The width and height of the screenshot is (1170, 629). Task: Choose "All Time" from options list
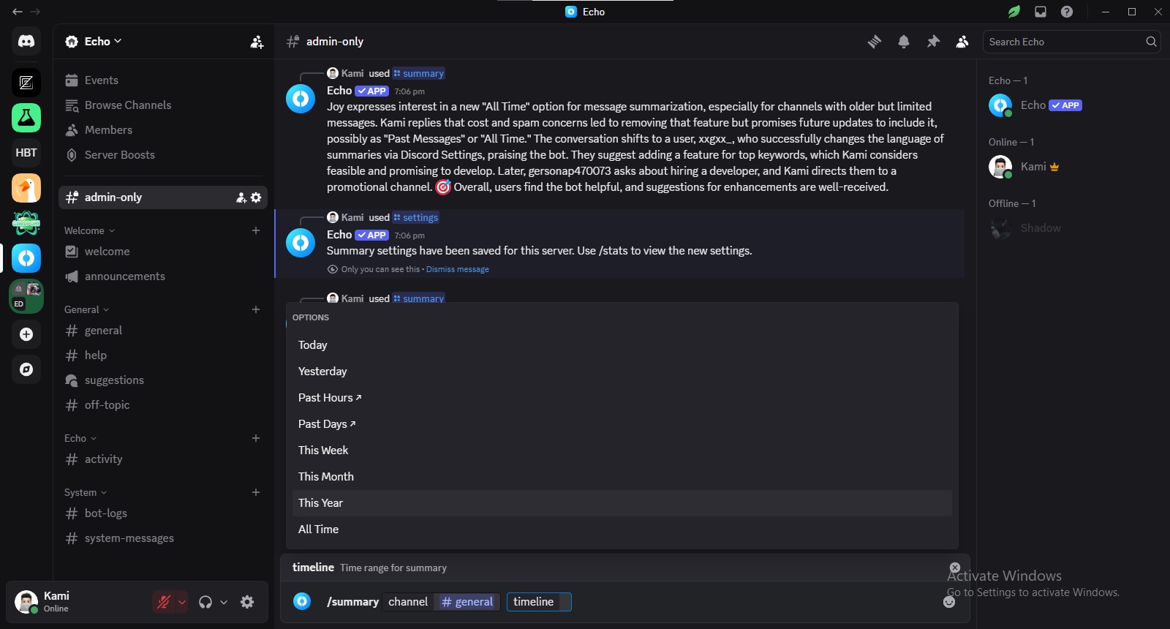click(318, 530)
